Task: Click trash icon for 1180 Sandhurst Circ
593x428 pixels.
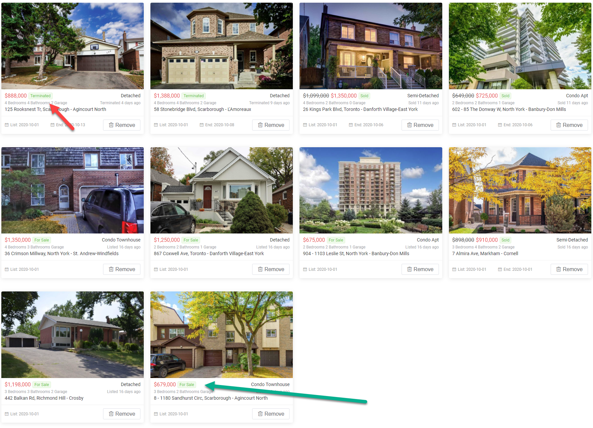Action: (260, 414)
